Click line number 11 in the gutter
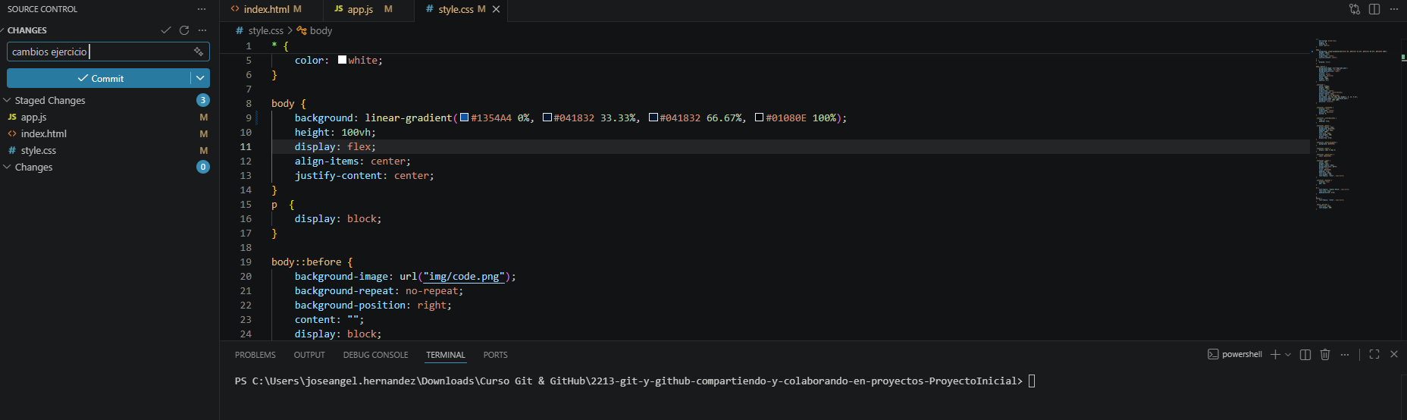1407x420 pixels. (246, 147)
